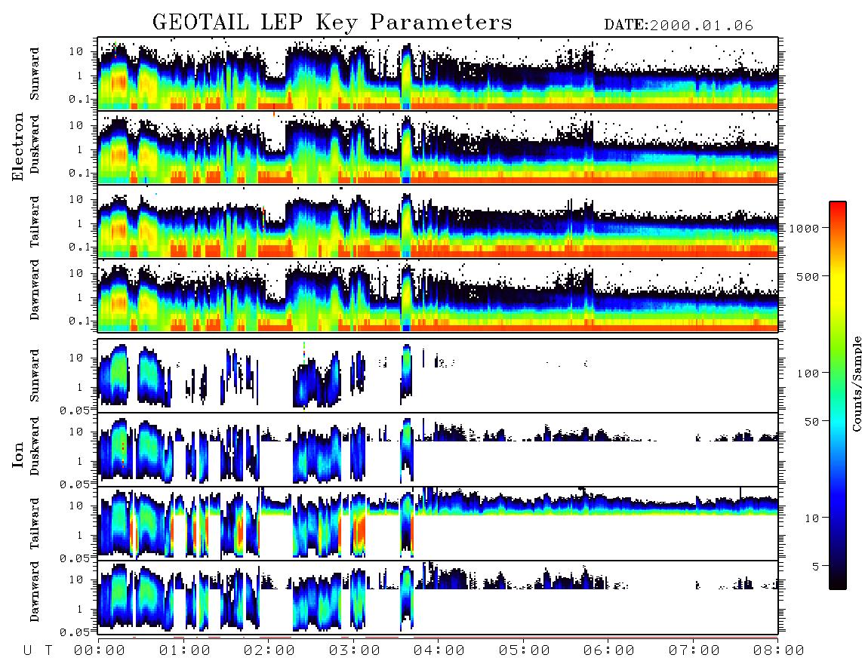This screenshot has width=862, height=664.
Task: Click the 'Counts/Sample' color bar caption
Action: (856, 383)
